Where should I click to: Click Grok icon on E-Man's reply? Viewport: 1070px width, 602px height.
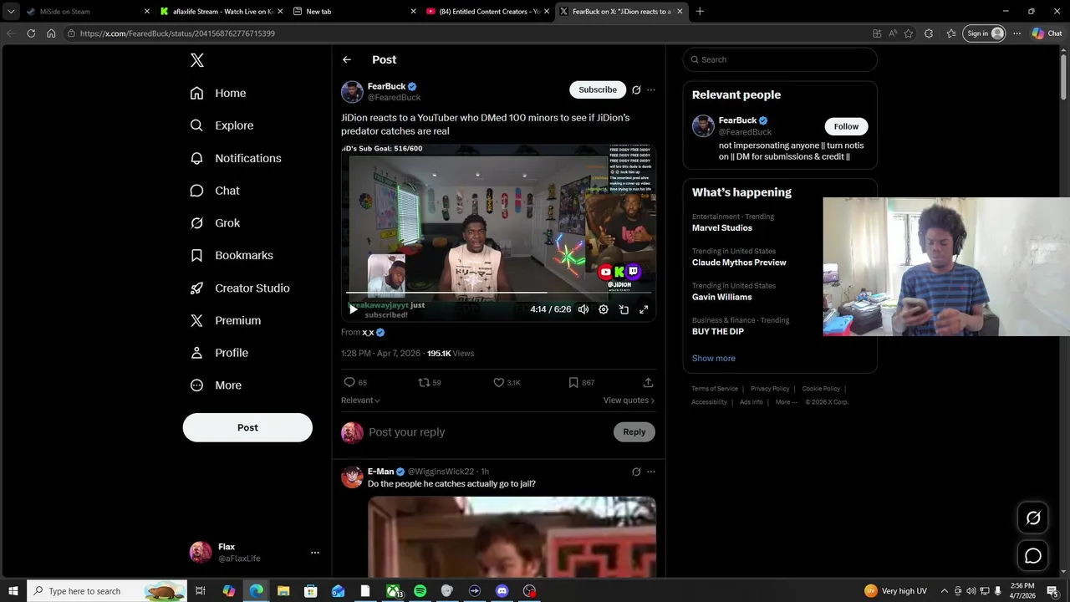click(636, 472)
